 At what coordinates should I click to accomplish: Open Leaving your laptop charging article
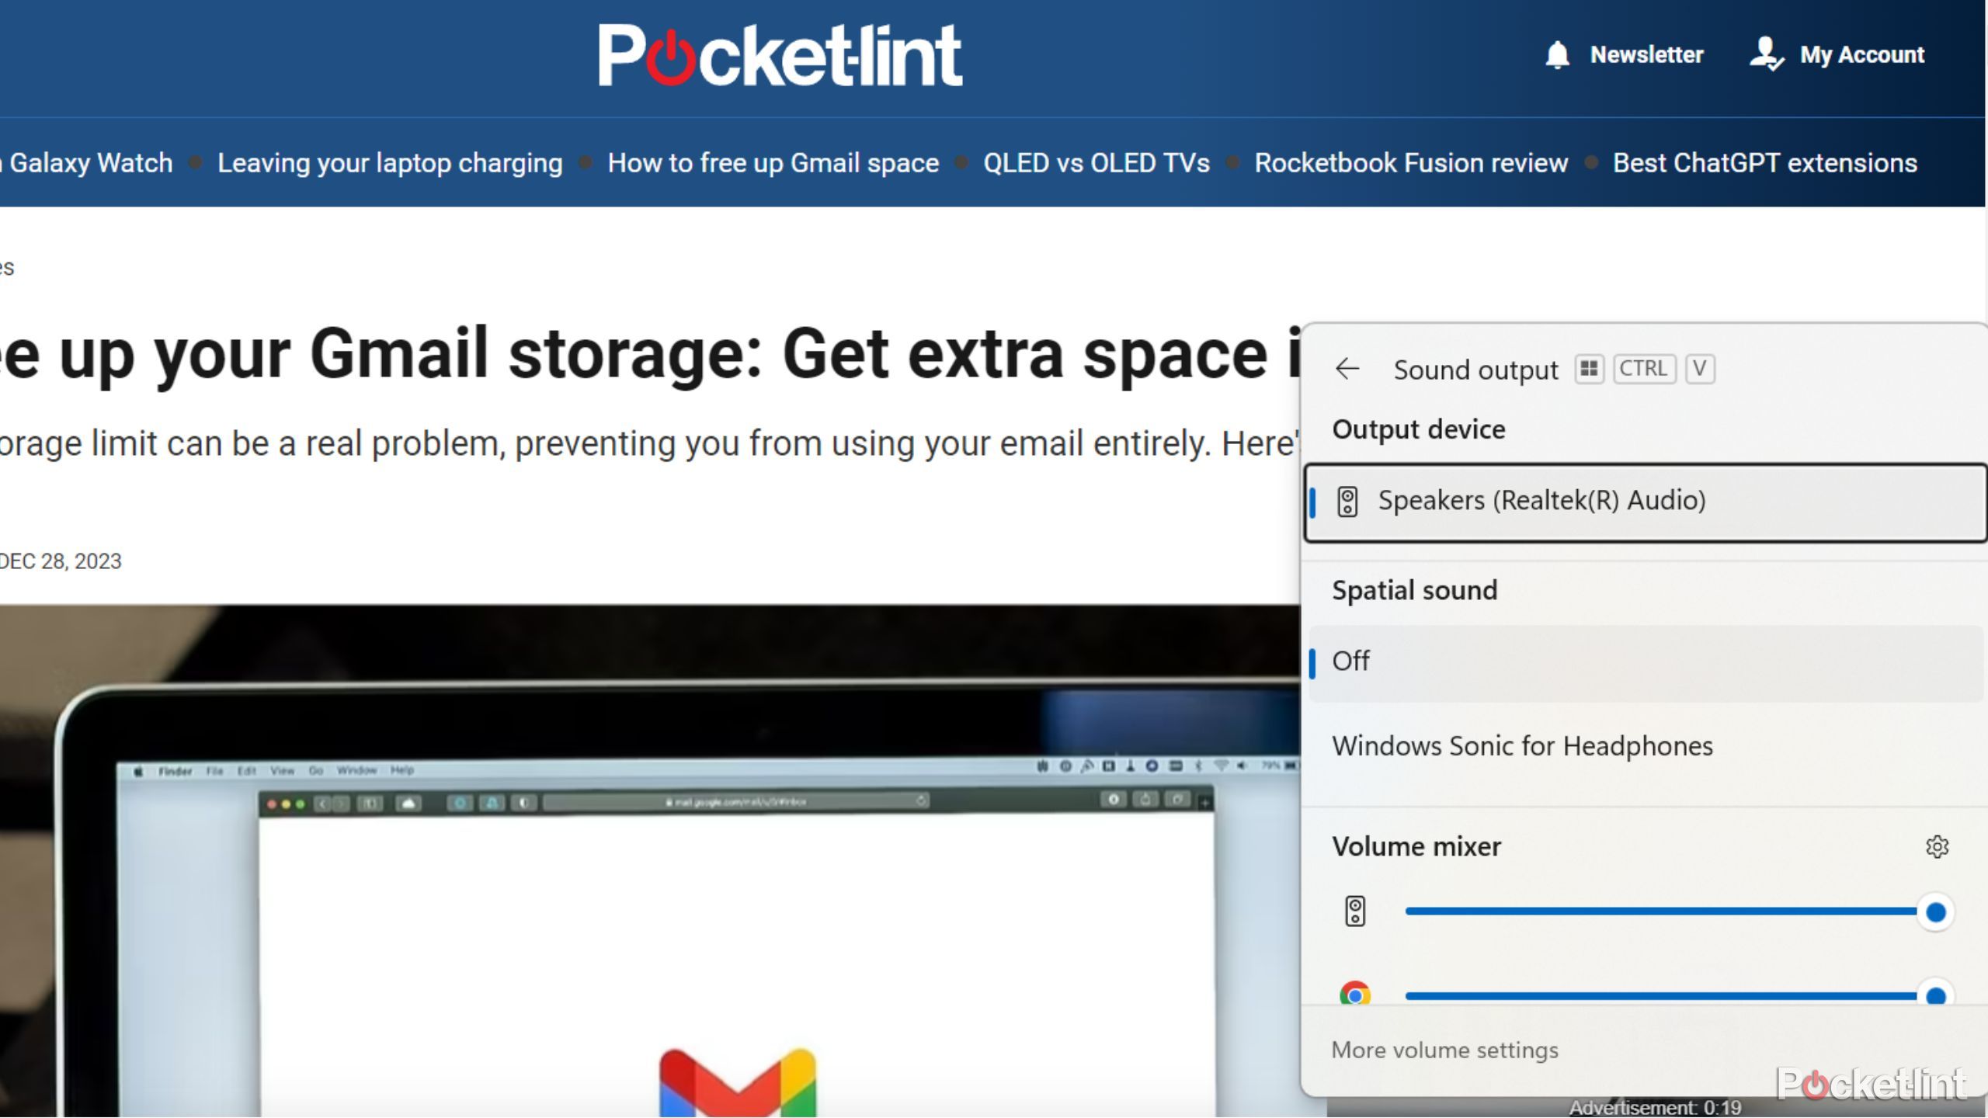coord(390,163)
